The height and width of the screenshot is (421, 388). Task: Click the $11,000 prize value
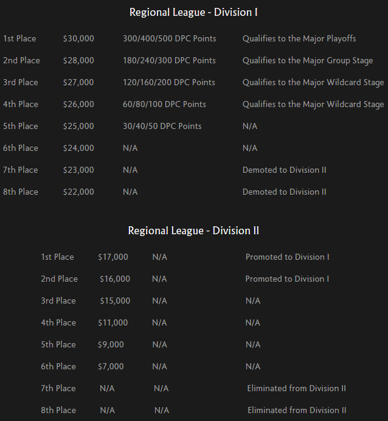113,322
